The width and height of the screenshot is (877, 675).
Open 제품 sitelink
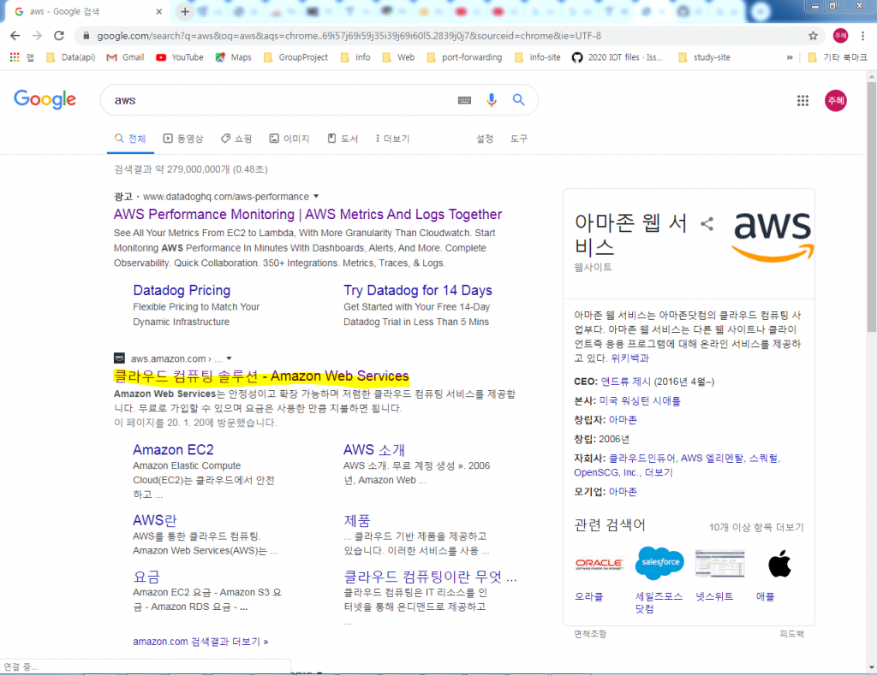(357, 520)
